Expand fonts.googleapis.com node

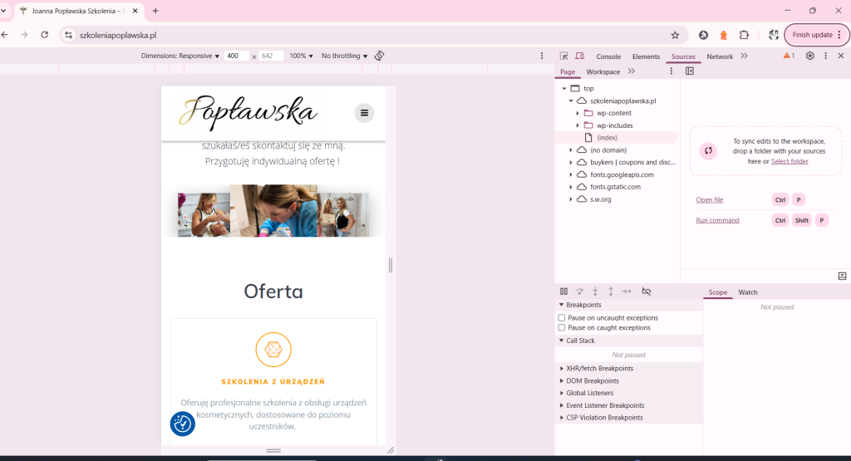570,174
